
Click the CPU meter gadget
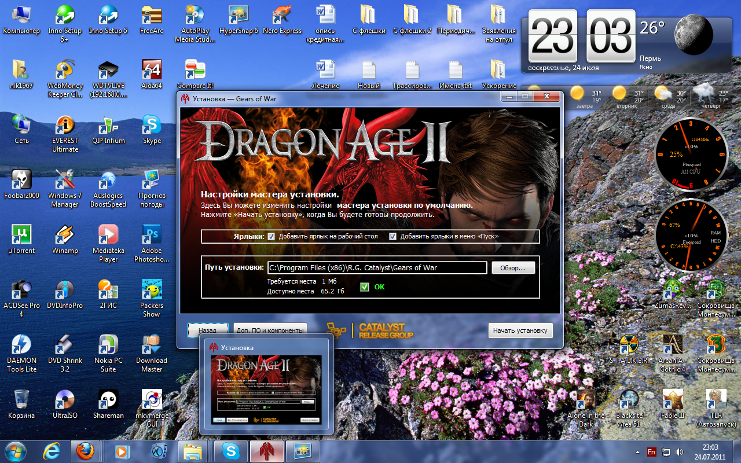click(x=691, y=155)
